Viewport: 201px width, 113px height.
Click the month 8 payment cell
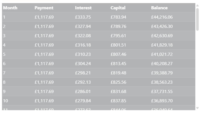pos(44,82)
